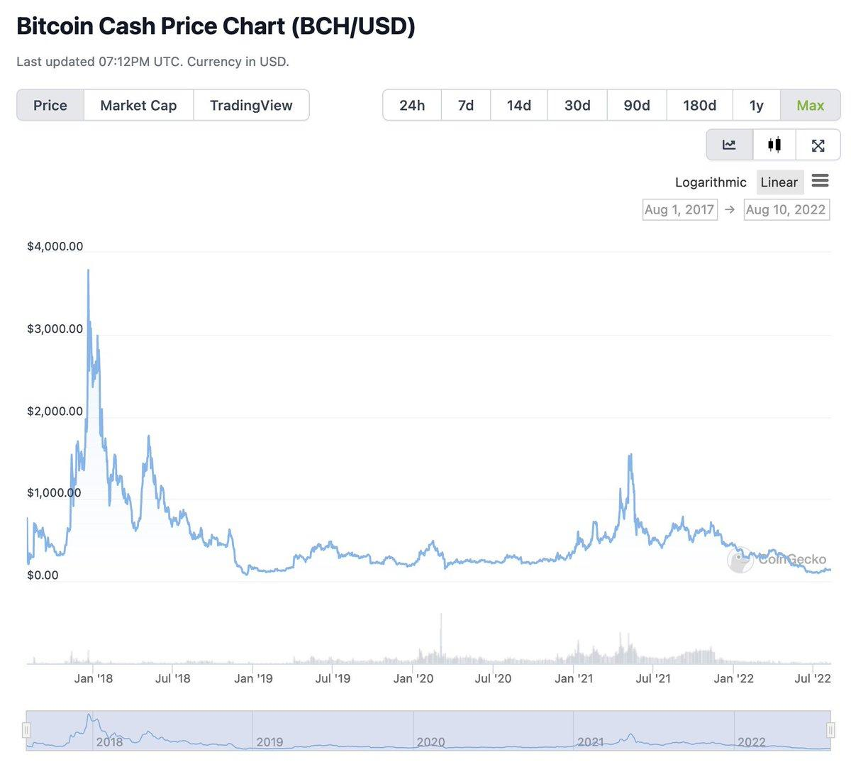Show the 1y price range
This screenshot has width=851, height=767.
click(756, 106)
